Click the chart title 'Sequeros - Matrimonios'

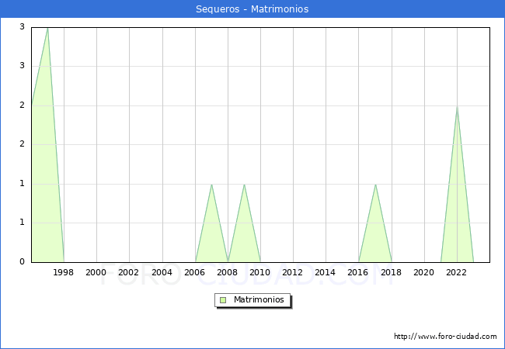click(252, 9)
